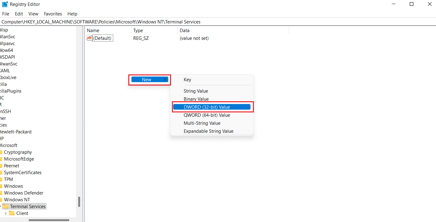Maximize the Registry Editor window
Screen dimensions: 436x222
click(412, 4)
